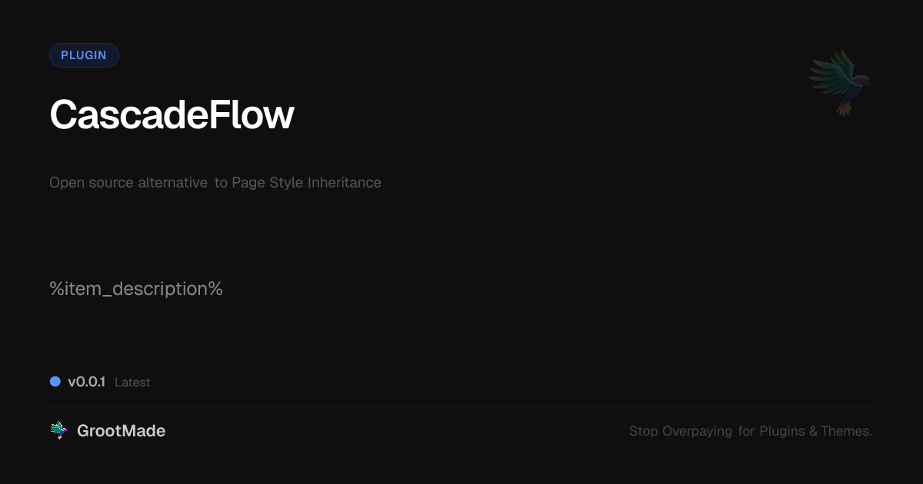The height and width of the screenshot is (484, 923).
Task: Click the %item_description% placeholder text
Action: (x=136, y=289)
